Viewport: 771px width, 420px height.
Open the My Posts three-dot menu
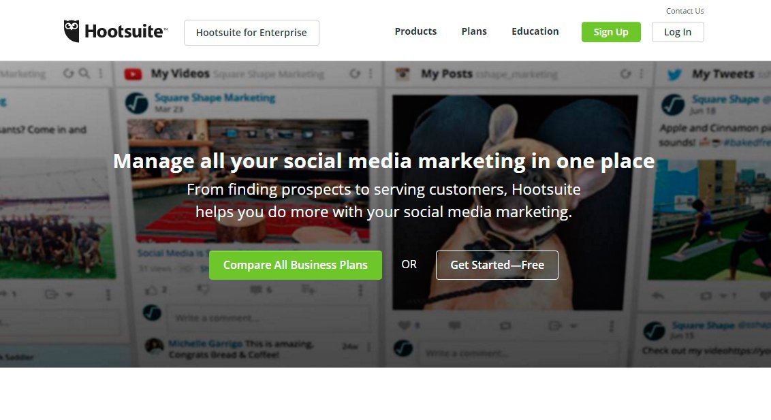tap(642, 74)
